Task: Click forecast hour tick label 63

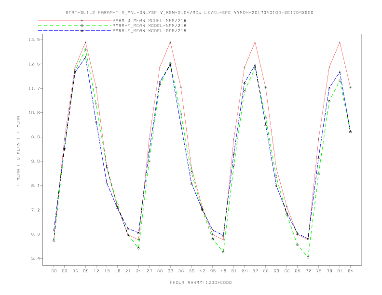Action: (x=276, y=271)
